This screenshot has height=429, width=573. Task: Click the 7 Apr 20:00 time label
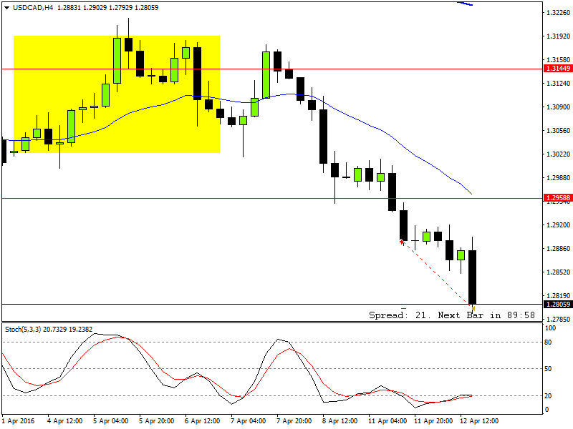tap(294, 421)
